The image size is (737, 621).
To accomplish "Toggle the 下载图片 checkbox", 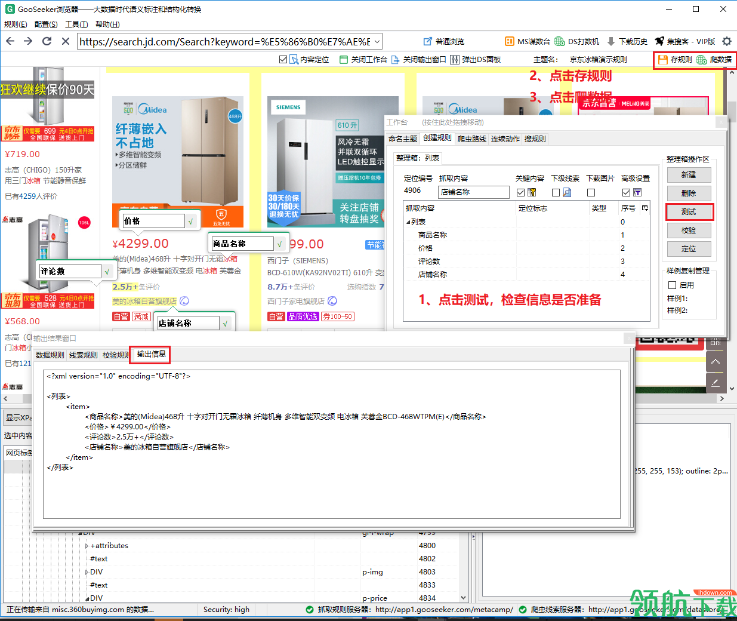I will [x=591, y=192].
